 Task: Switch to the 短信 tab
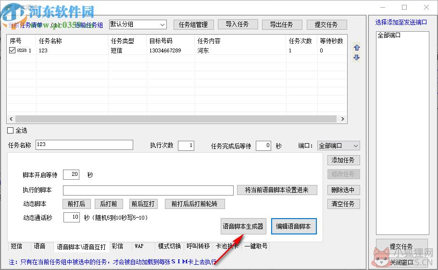coord(16,246)
